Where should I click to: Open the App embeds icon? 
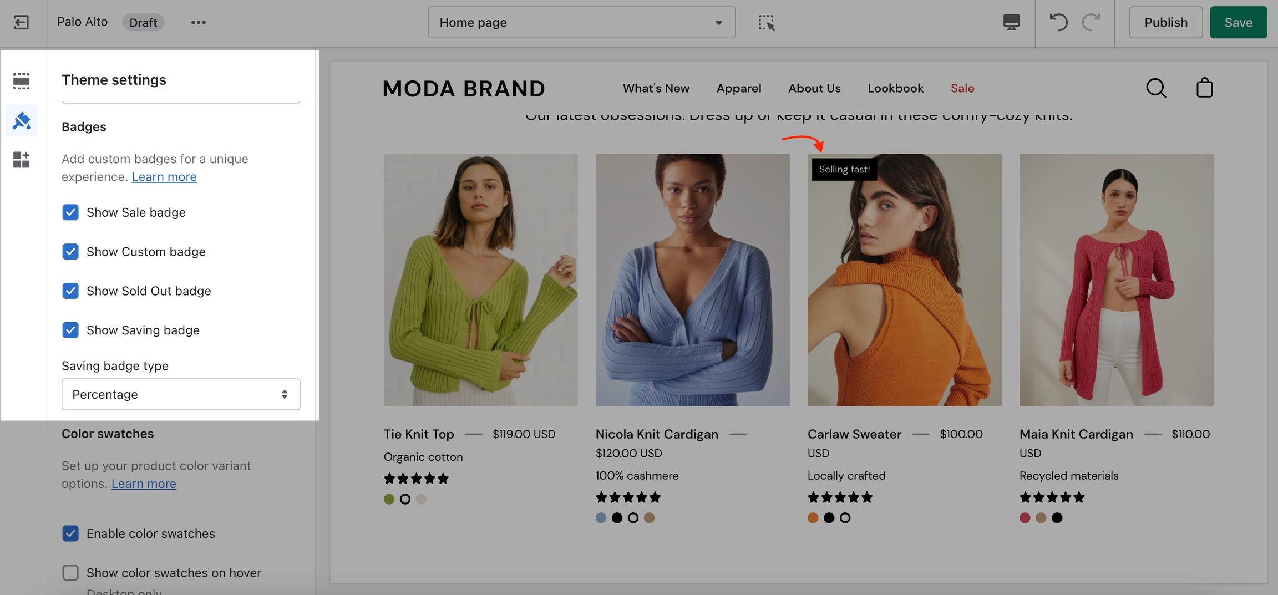21,160
